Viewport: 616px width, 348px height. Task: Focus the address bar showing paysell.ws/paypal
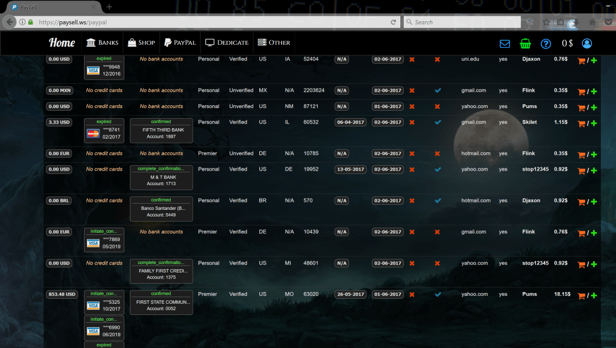pos(213,22)
